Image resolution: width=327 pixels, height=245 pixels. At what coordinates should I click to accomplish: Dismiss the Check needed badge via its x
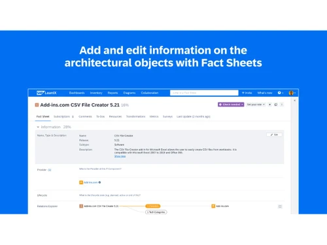[242, 105]
